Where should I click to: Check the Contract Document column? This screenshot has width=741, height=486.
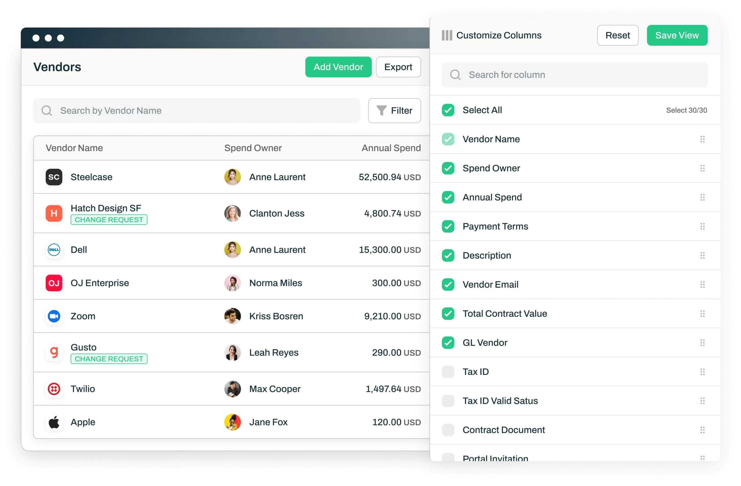tap(448, 430)
